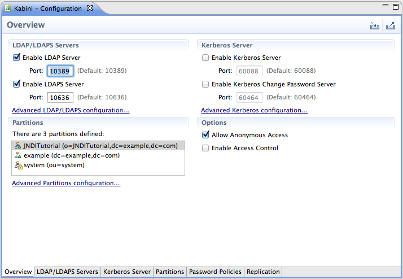Turn on Enable Access Control
This screenshot has height=279, width=403.
tap(205, 148)
